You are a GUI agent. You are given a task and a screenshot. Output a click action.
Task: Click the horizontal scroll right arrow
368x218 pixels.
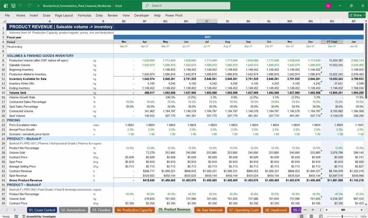click(362, 210)
